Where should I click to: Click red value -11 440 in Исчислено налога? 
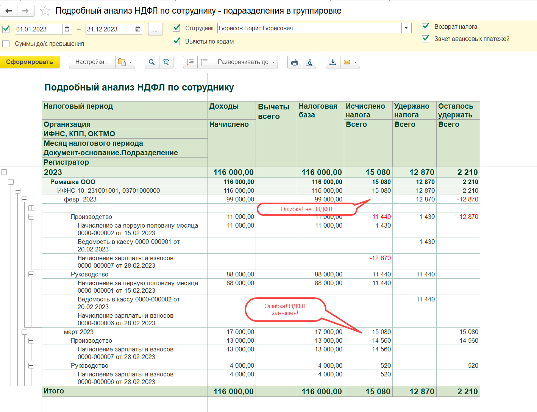[380, 217]
